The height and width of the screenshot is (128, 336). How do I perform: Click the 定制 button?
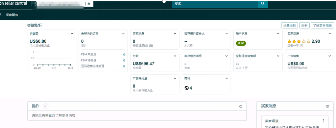click(x=304, y=25)
